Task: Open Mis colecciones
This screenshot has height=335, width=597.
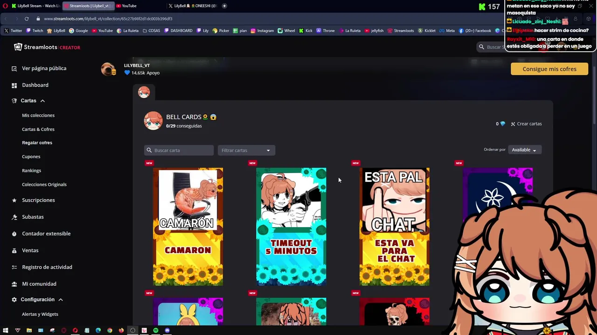Action: pos(38,115)
